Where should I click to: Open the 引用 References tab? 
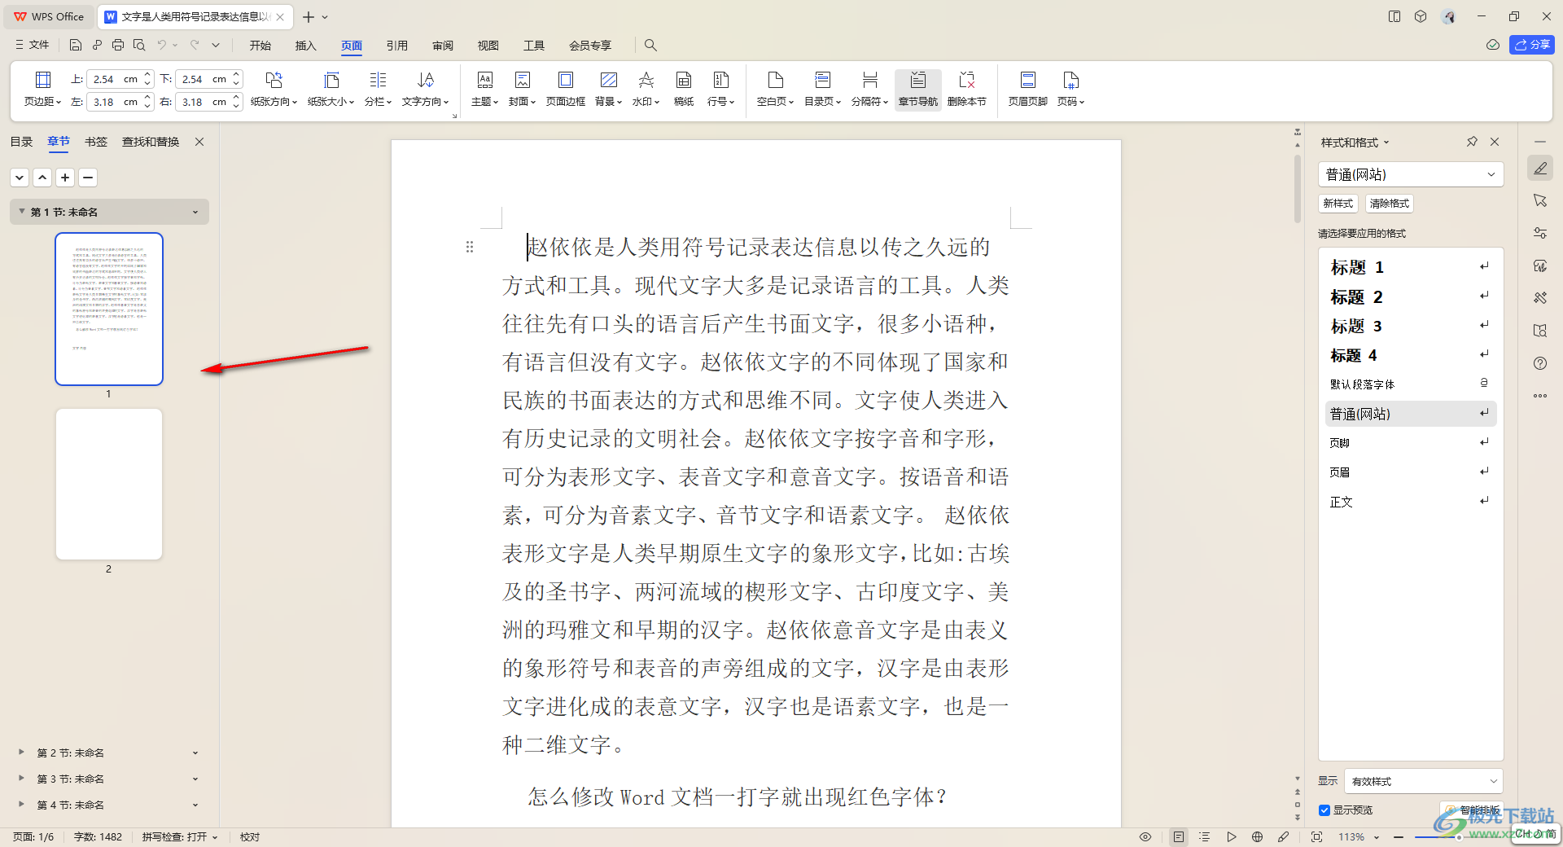(x=397, y=46)
